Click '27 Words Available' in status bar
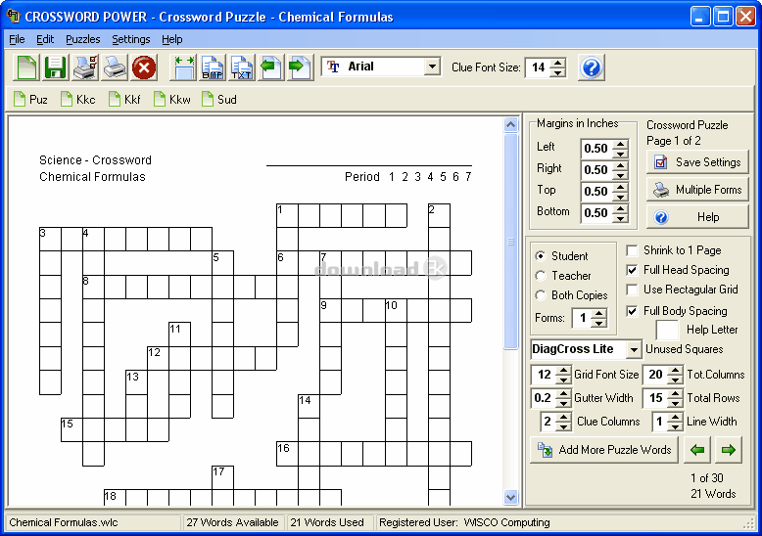The width and height of the screenshot is (762, 536). point(232,522)
